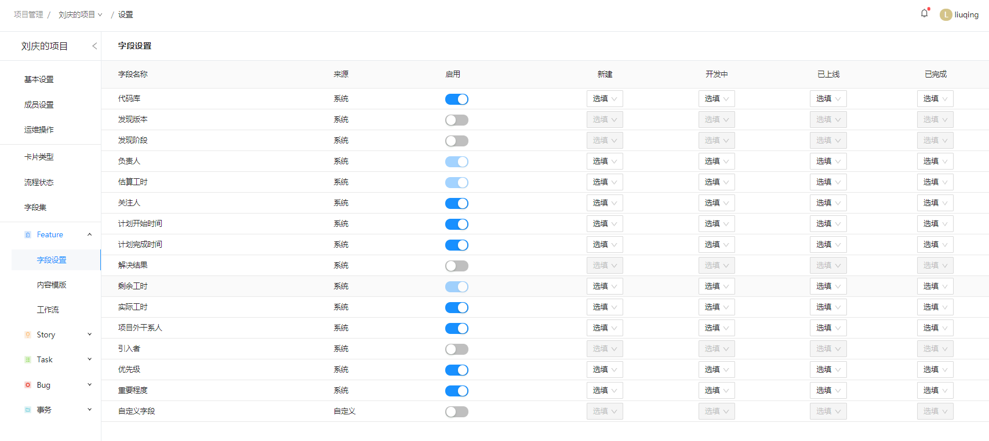Open the 刘庆的项目 breadcrumb dropdown
Viewport: 989px width, 441px height.
[x=80, y=14]
